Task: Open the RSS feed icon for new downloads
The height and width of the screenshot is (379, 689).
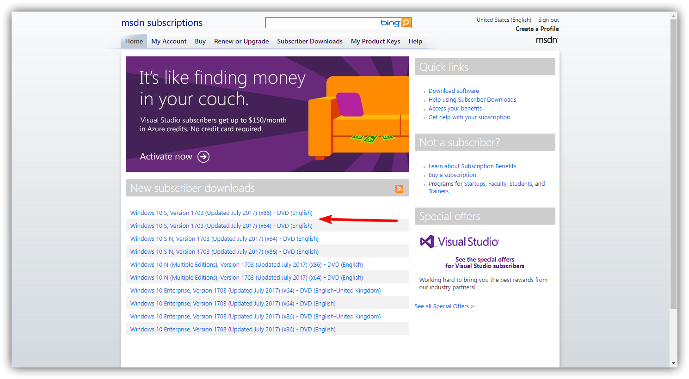Action: click(400, 189)
